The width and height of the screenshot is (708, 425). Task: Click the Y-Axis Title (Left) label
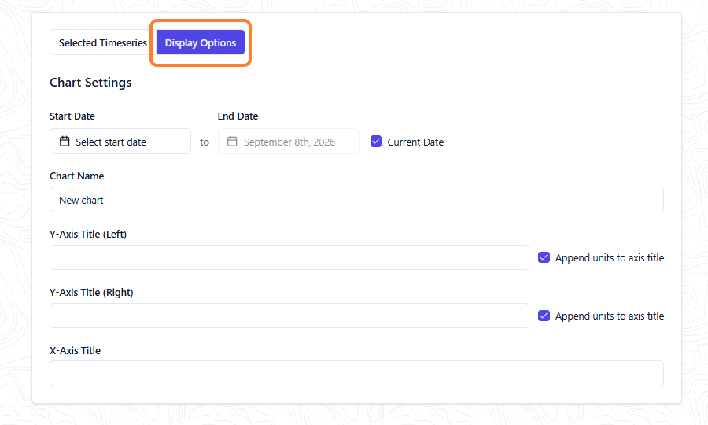88,234
